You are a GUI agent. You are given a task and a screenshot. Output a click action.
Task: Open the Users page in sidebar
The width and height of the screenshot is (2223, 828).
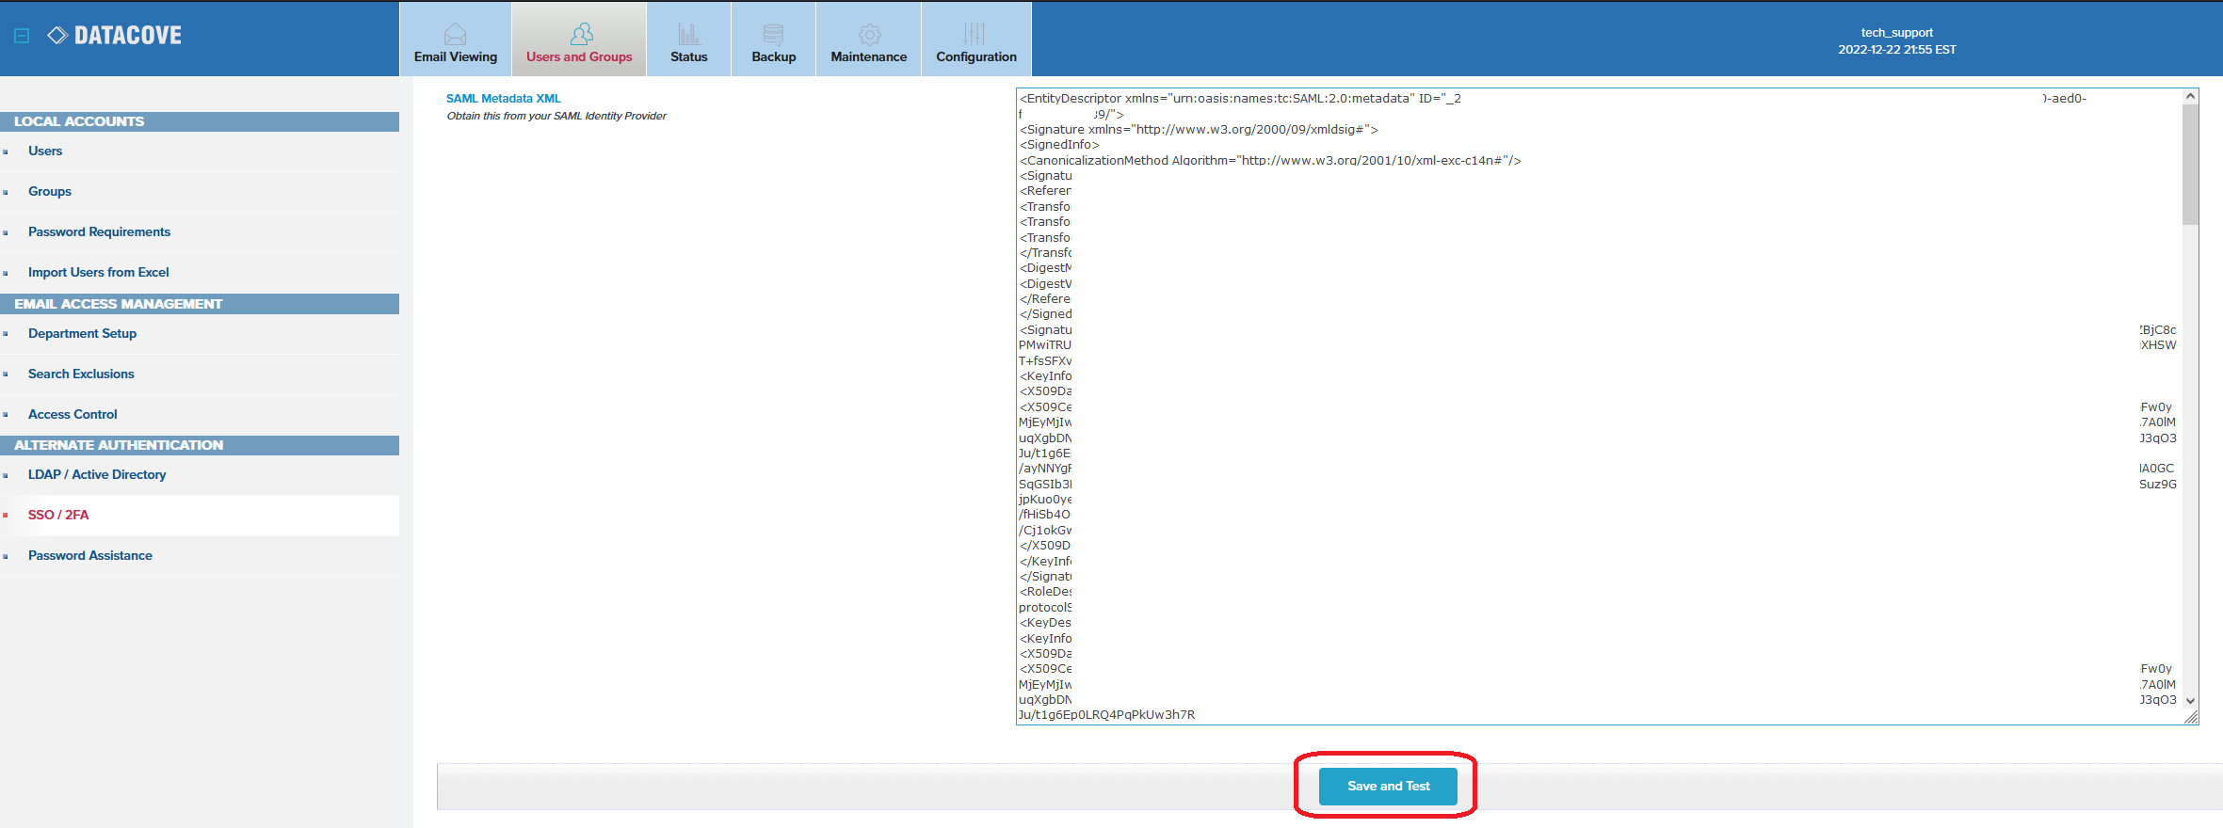(45, 151)
